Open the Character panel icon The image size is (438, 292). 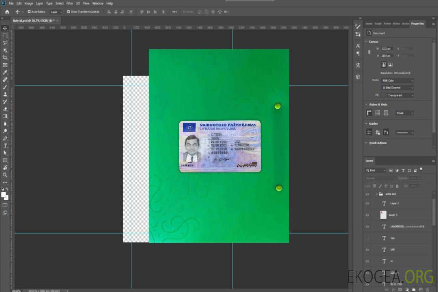click(x=358, y=46)
